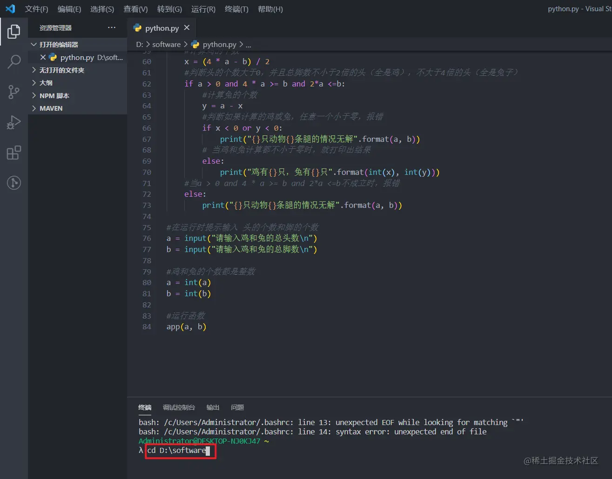Switch to the 输出 panel tab
This screenshot has height=479, width=612.
[x=213, y=407]
